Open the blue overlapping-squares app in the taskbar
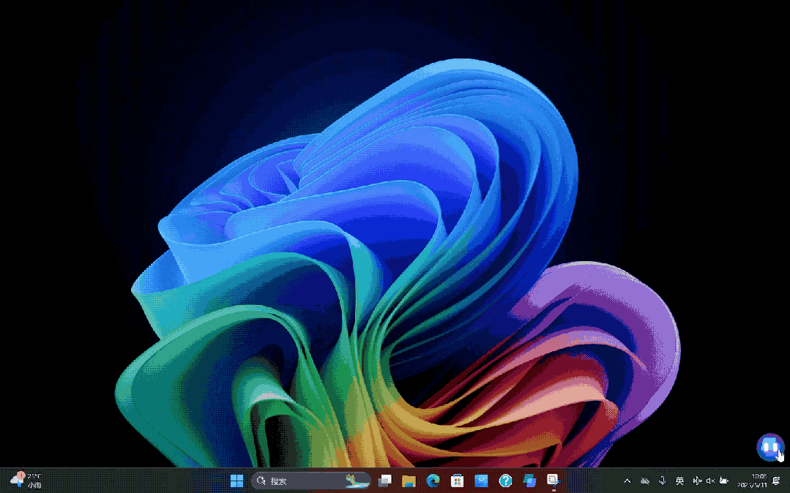The height and width of the screenshot is (493, 790). (x=529, y=481)
